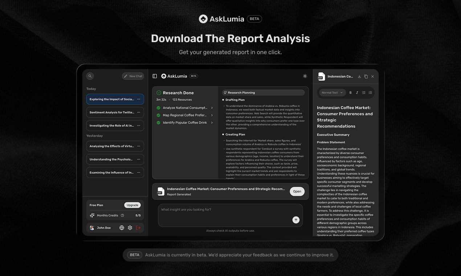The image size is (461, 276).
Task: Click the 'Monthly Credits' label
Action: 107,215
